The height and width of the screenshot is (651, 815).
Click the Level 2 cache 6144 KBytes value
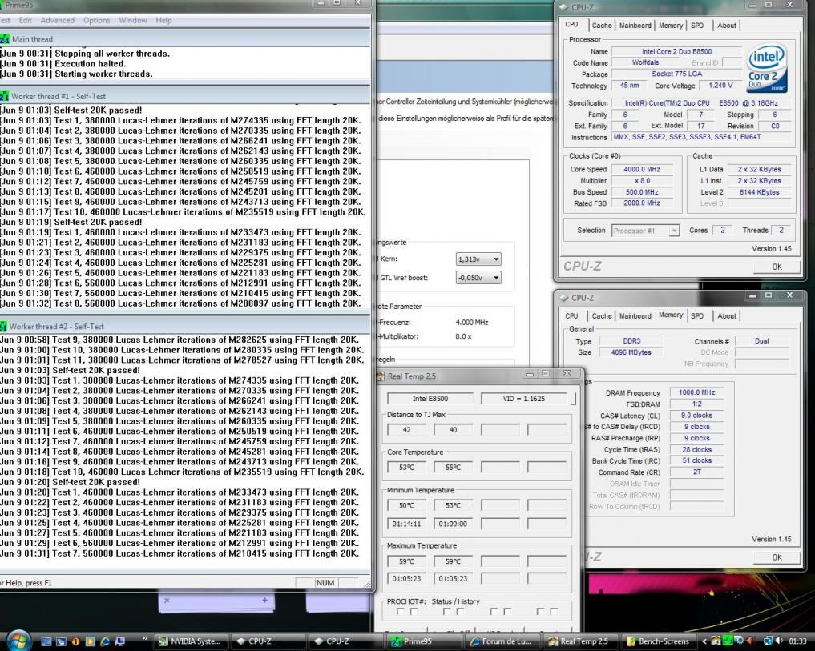(x=760, y=192)
